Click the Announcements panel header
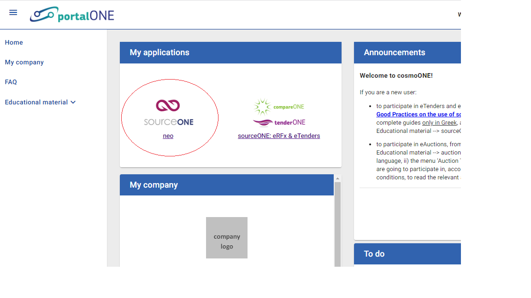The height and width of the screenshot is (298, 531). click(x=395, y=52)
